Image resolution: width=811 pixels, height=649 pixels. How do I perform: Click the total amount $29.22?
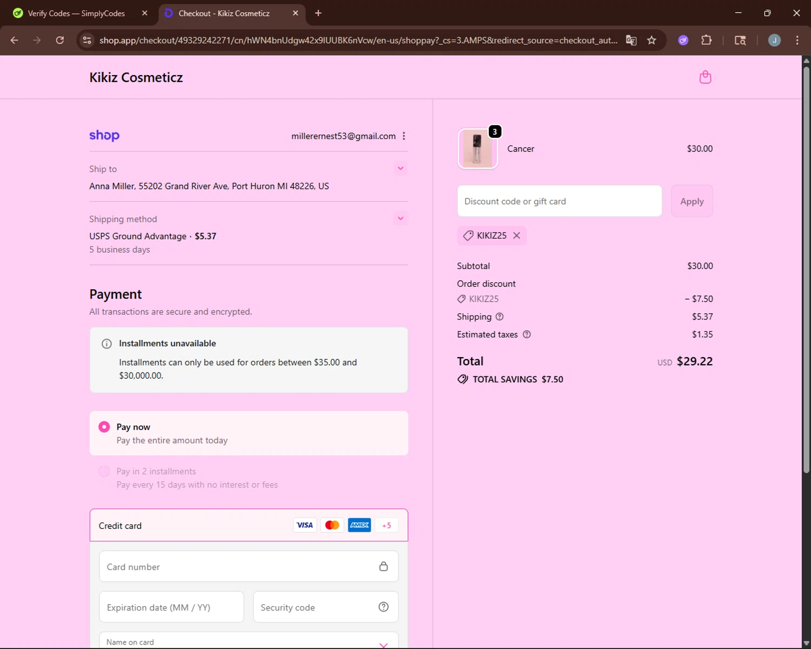pyautogui.click(x=695, y=361)
